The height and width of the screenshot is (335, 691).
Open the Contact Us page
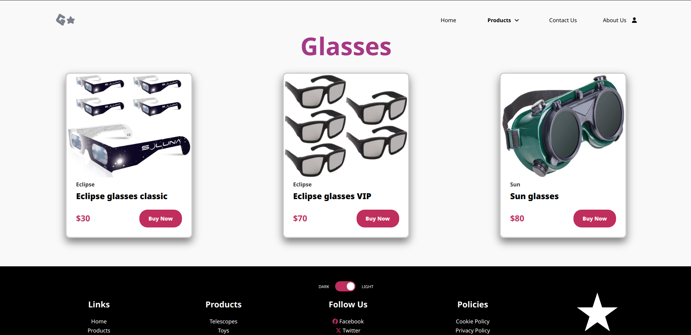coord(563,20)
